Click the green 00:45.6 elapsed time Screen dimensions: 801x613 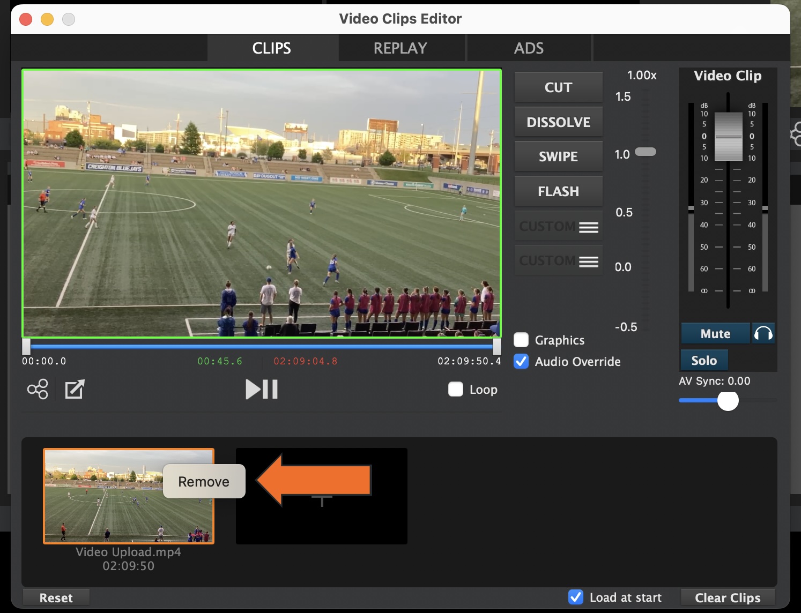[220, 361]
